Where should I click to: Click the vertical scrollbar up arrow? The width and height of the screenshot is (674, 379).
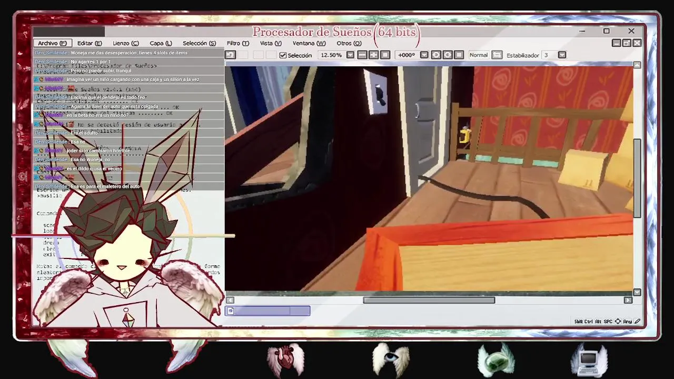point(637,65)
